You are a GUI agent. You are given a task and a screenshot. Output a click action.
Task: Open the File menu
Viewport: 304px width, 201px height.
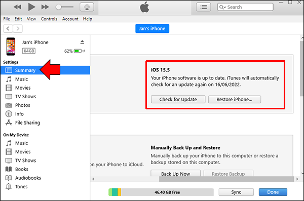click(7, 19)
